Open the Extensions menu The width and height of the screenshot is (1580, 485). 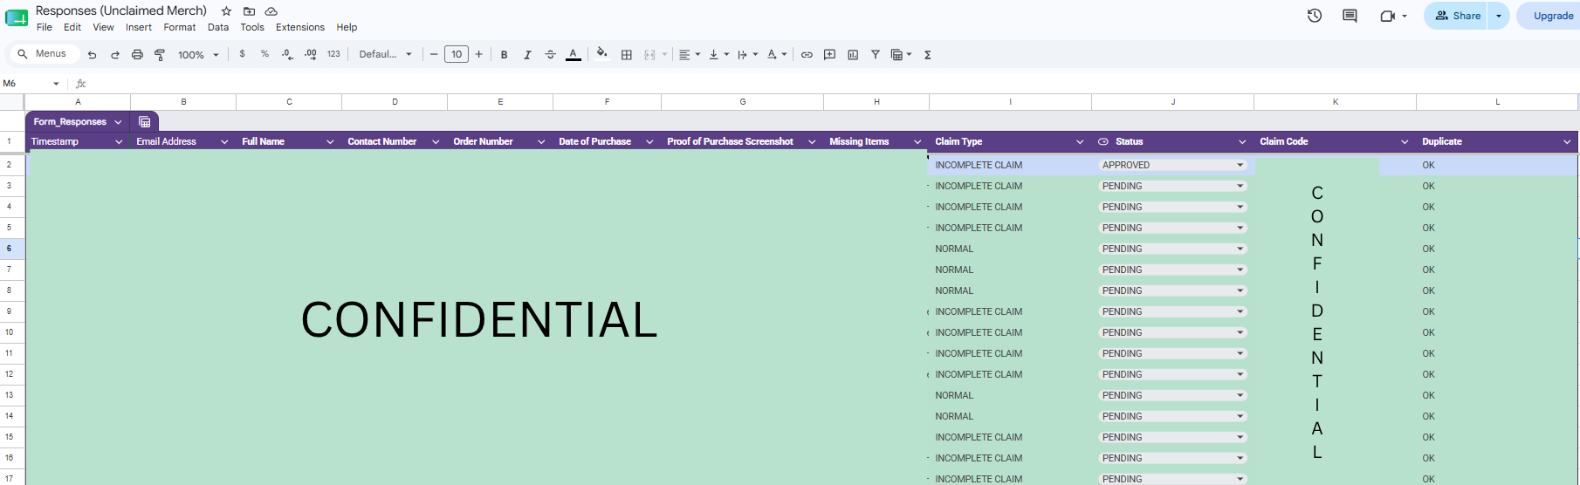click(300, 27)
